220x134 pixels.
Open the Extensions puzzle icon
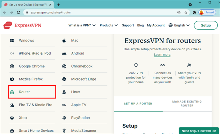tap(194, 12)
